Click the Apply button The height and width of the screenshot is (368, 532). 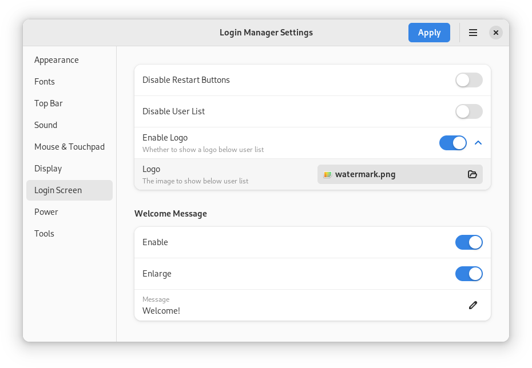[x=429, y=33]
